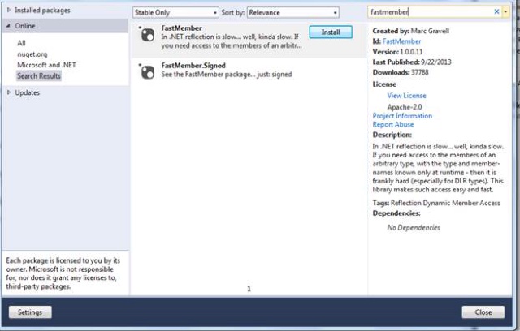Screen dimensions: 520x331
Task: Collapse the Online section
Action: tap(9, 26)
